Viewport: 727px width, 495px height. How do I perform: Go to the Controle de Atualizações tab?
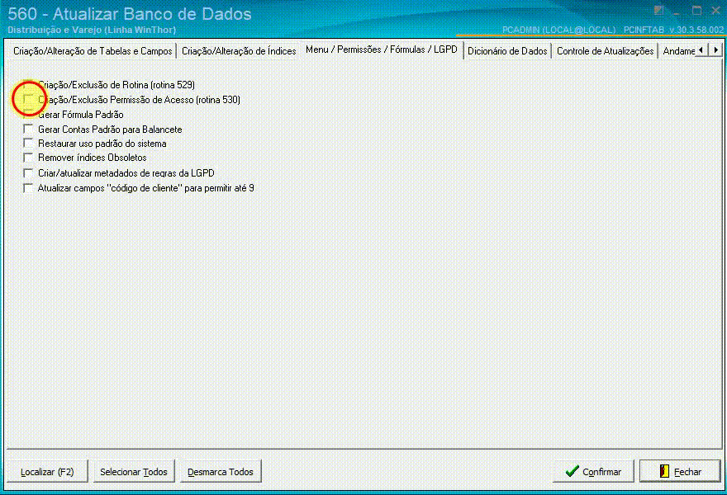pos(605,51)
